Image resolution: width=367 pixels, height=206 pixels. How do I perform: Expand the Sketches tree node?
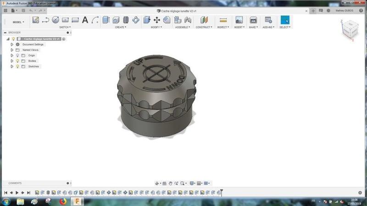pos(12,66)
